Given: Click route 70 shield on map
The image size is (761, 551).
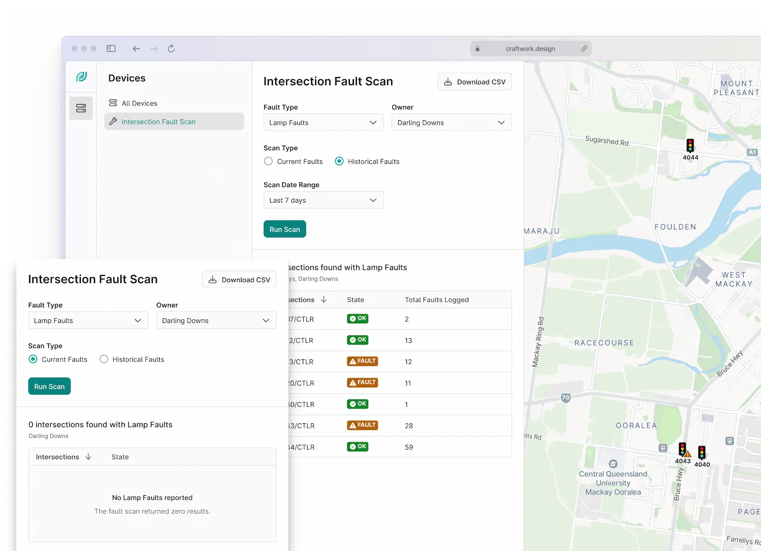Looking at the screenshot, I should pyautogui.click(x=566, y=398).
